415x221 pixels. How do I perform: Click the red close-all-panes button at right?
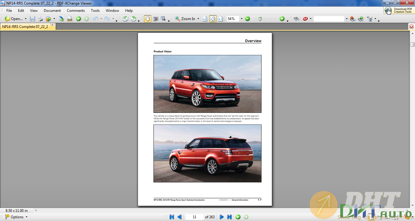point(411,26)
